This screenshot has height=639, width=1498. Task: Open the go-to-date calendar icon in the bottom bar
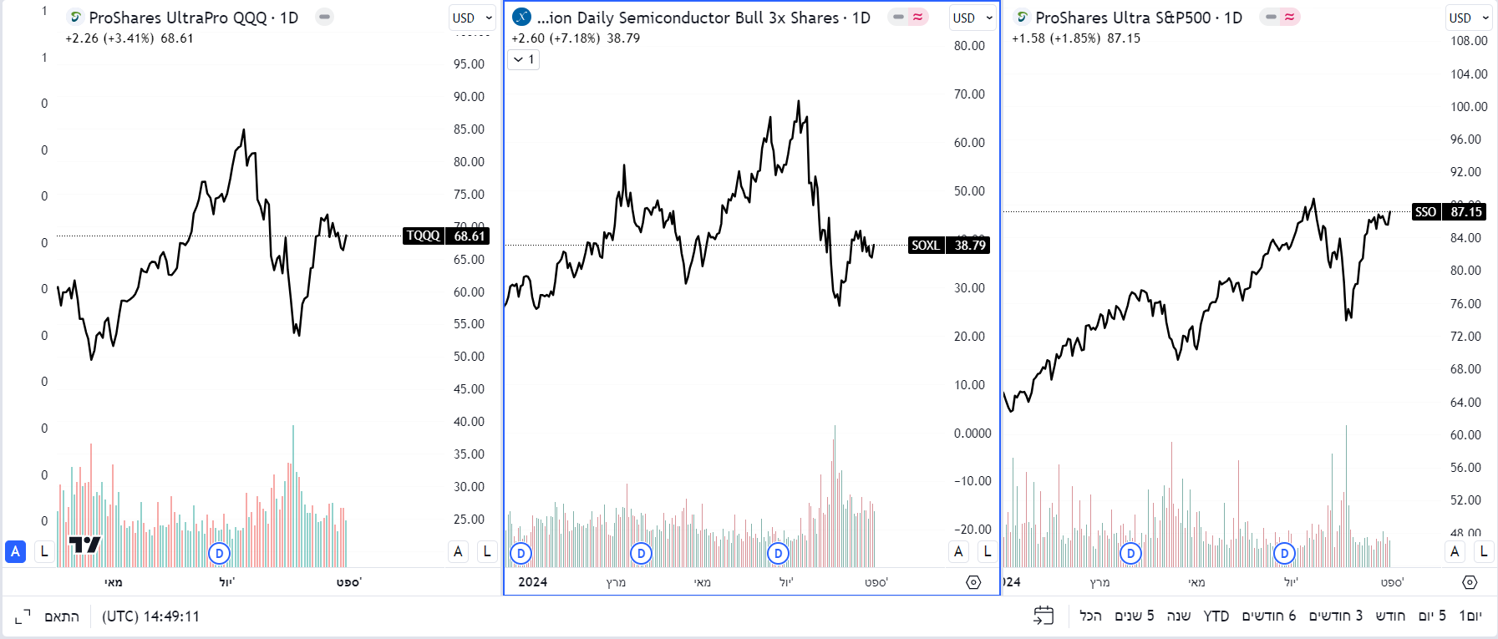[1042, 616]
